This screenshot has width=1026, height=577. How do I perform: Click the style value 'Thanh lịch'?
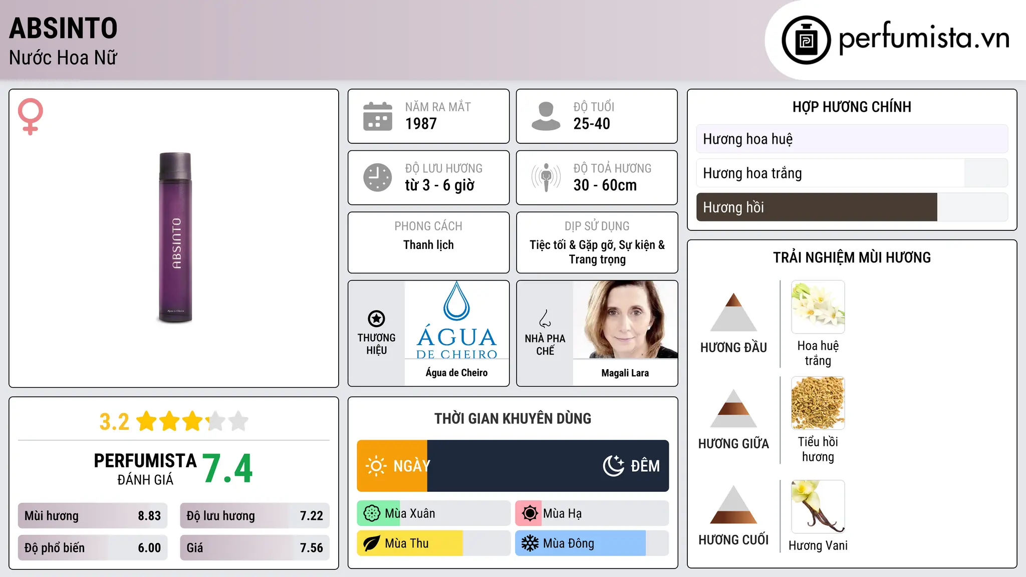pos(428,245)
